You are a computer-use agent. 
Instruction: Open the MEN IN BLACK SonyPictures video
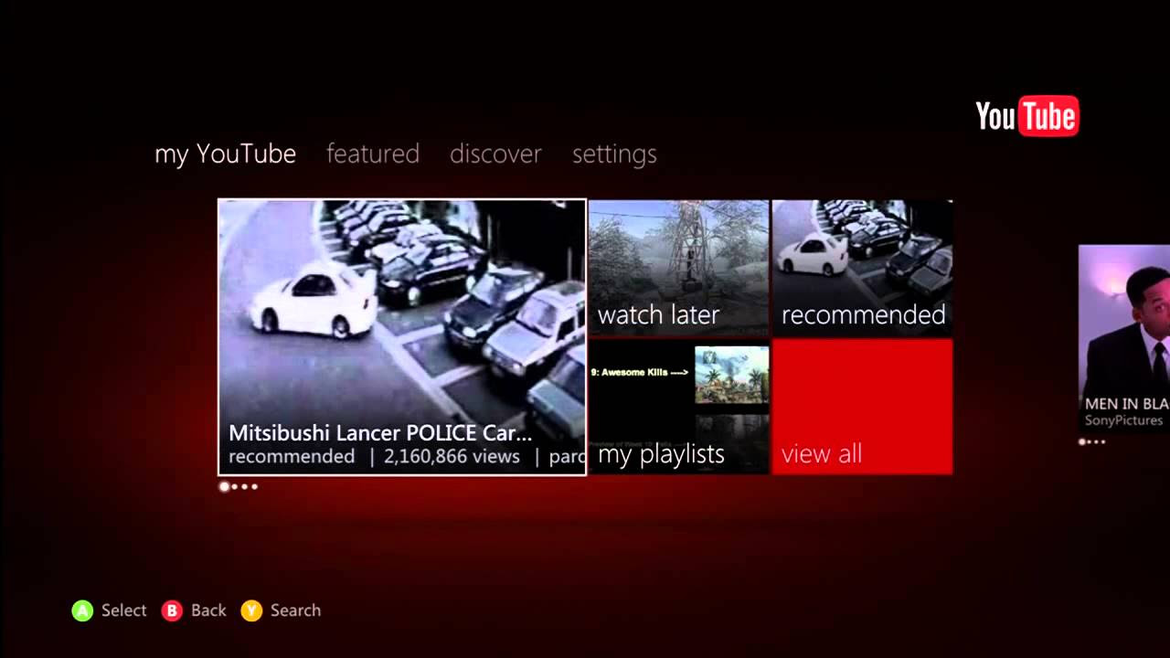tap(1124, 337)
